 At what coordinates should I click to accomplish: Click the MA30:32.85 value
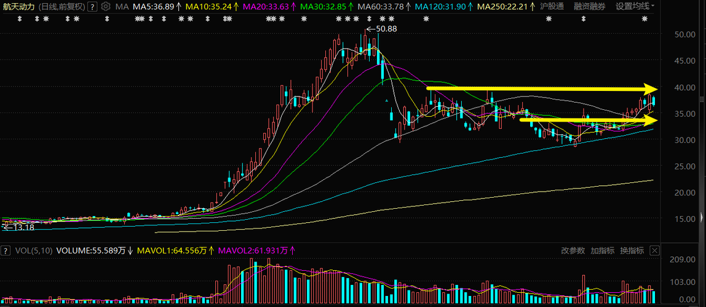pos(323,7)
